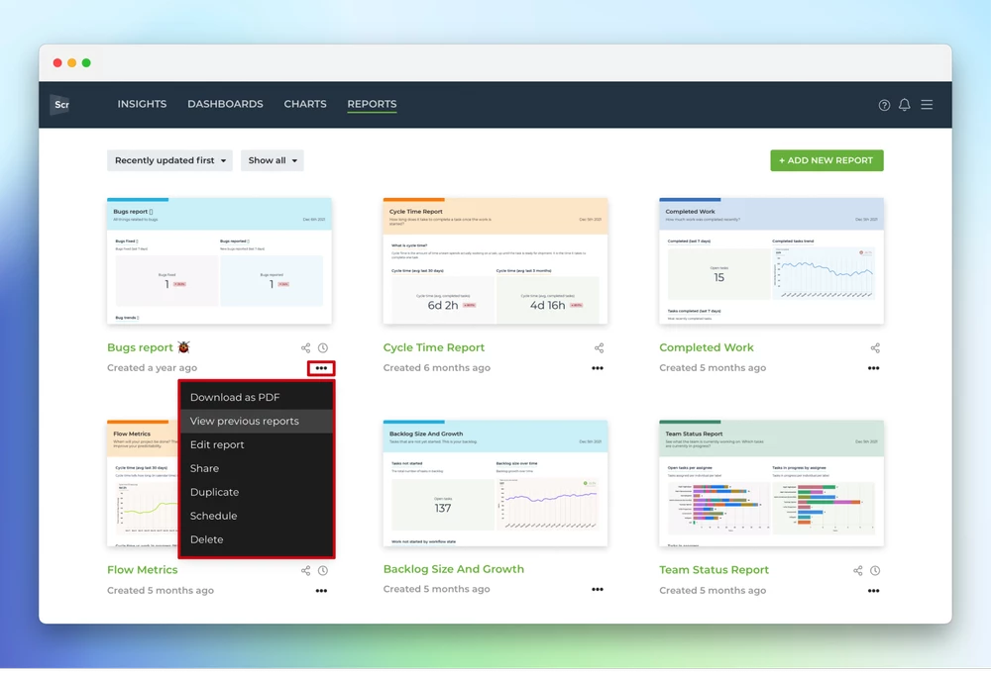The height and width of the screenshot is (677, 991).
Task: Open the Cycle Time Report title link
Action: 434,347
